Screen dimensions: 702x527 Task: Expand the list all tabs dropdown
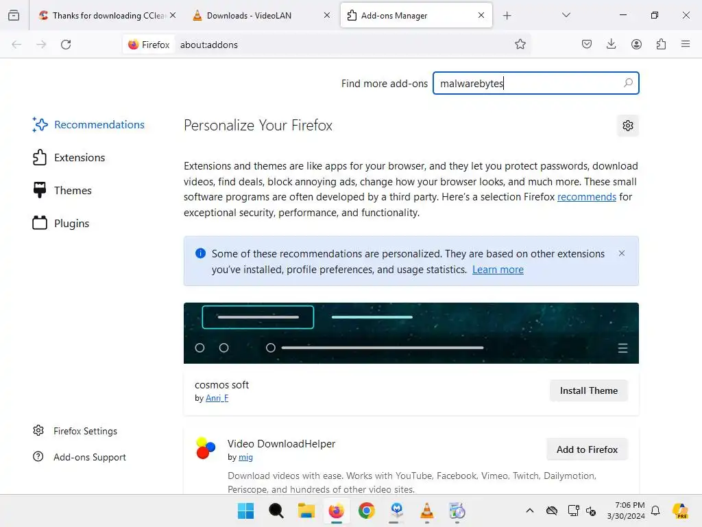coord(566,15)
